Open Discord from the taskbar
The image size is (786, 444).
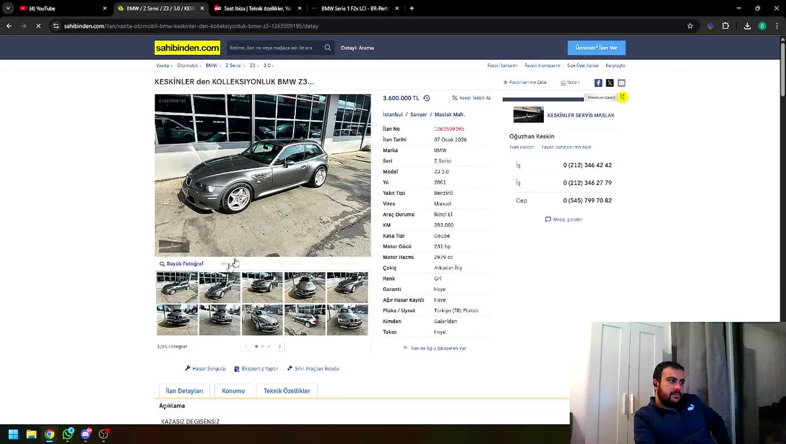pos(86,434)
